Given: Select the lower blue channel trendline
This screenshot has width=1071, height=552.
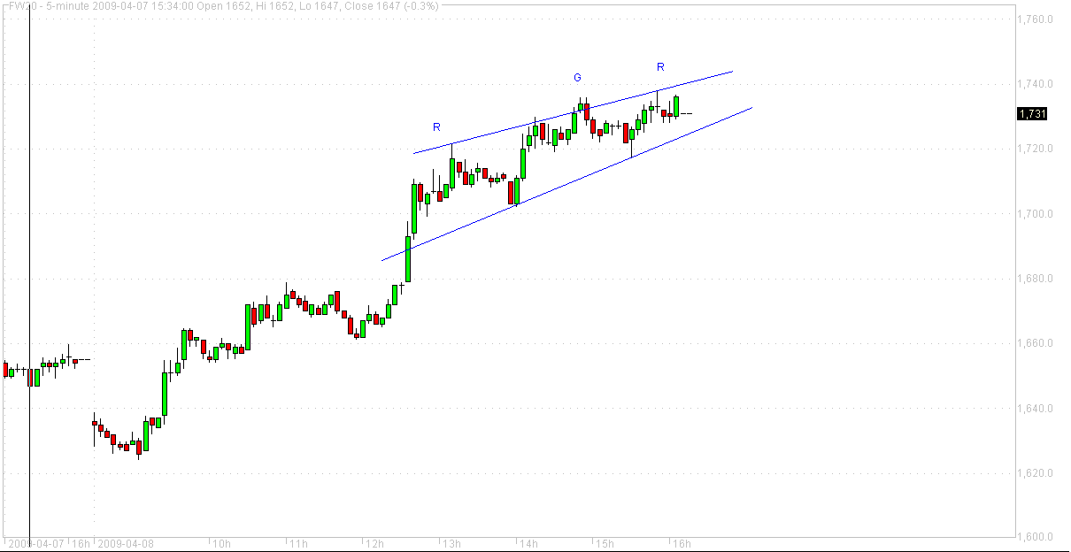Looking at the screenshot, I should 566,184.
